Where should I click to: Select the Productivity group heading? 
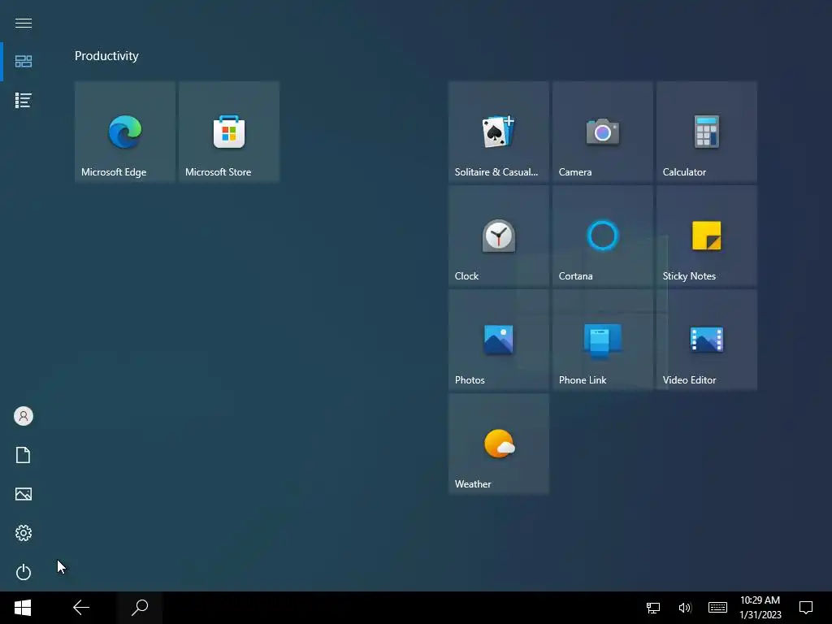pyautogui.click(x=106, y=56)
